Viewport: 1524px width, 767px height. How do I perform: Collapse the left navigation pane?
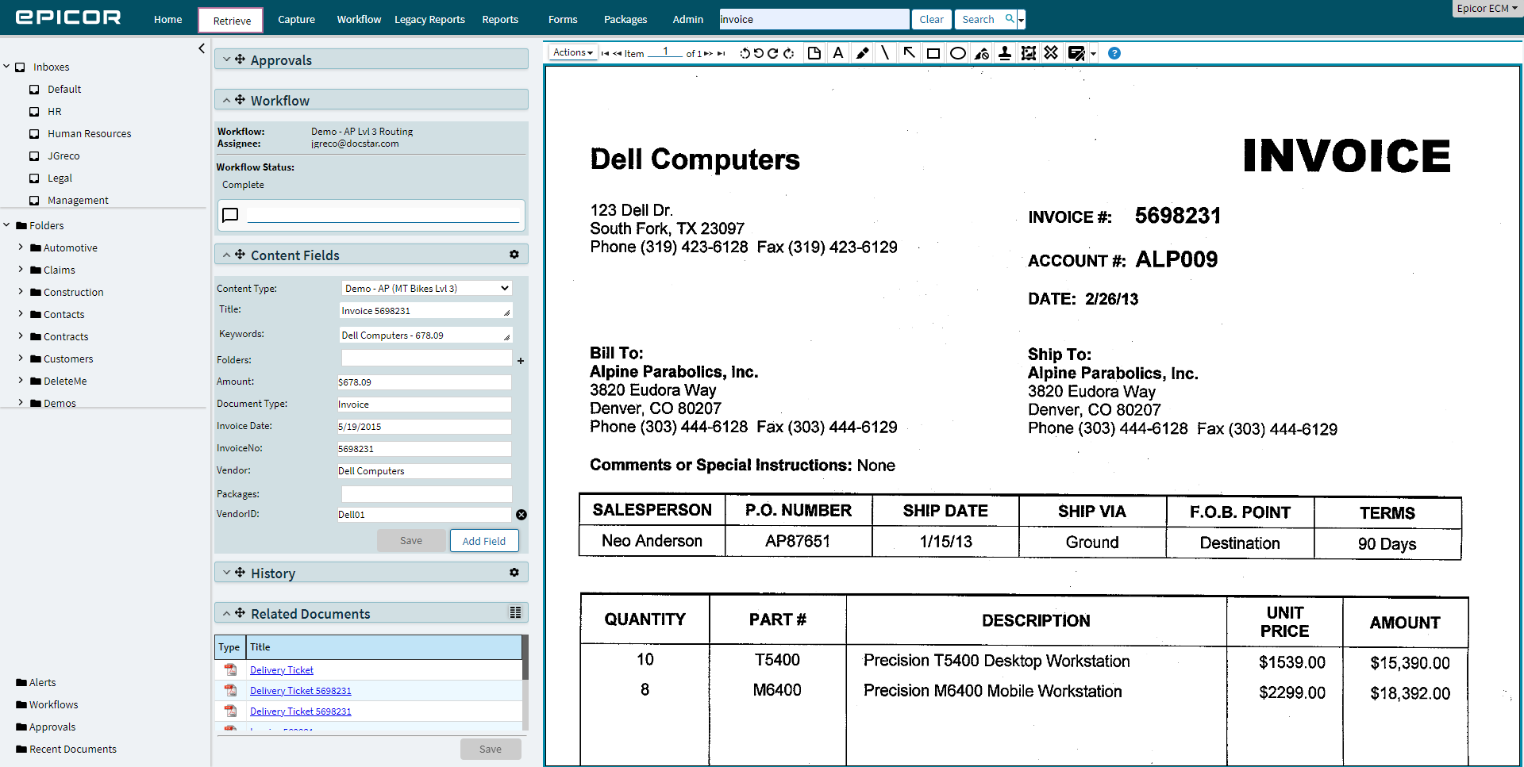202,48
